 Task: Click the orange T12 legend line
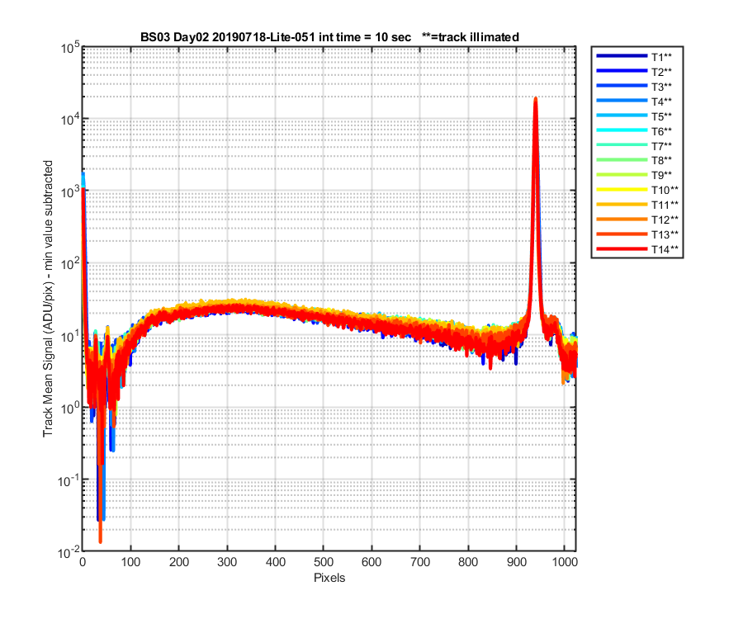coord(622,219)
